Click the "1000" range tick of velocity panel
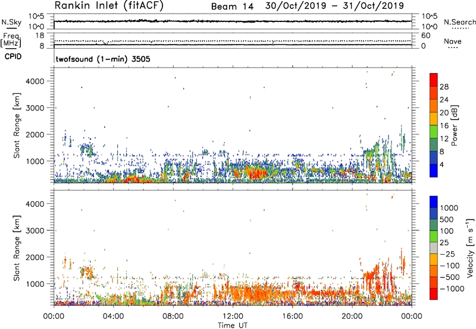 pyautogui.click(x=36, y=284)
